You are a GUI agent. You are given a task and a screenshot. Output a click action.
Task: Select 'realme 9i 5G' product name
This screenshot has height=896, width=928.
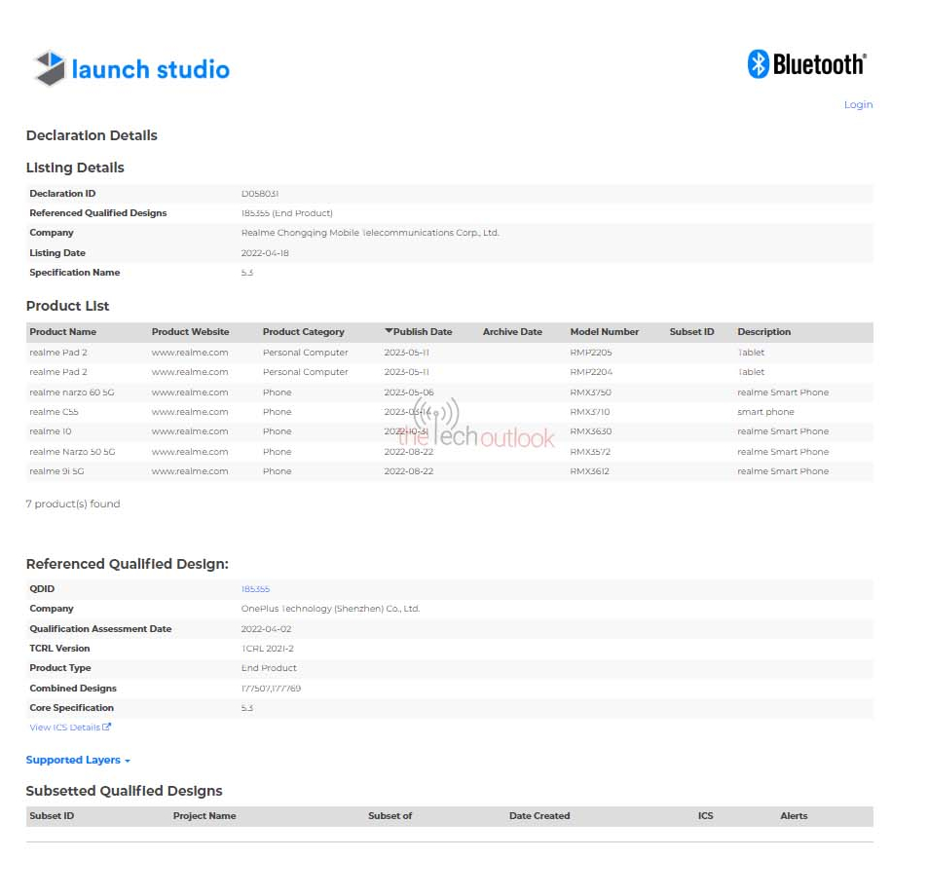(56, 471)
